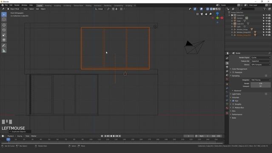This screenshot has width=272, height=153.
Task: Click the Render samples value field
Action: point(261,83)
